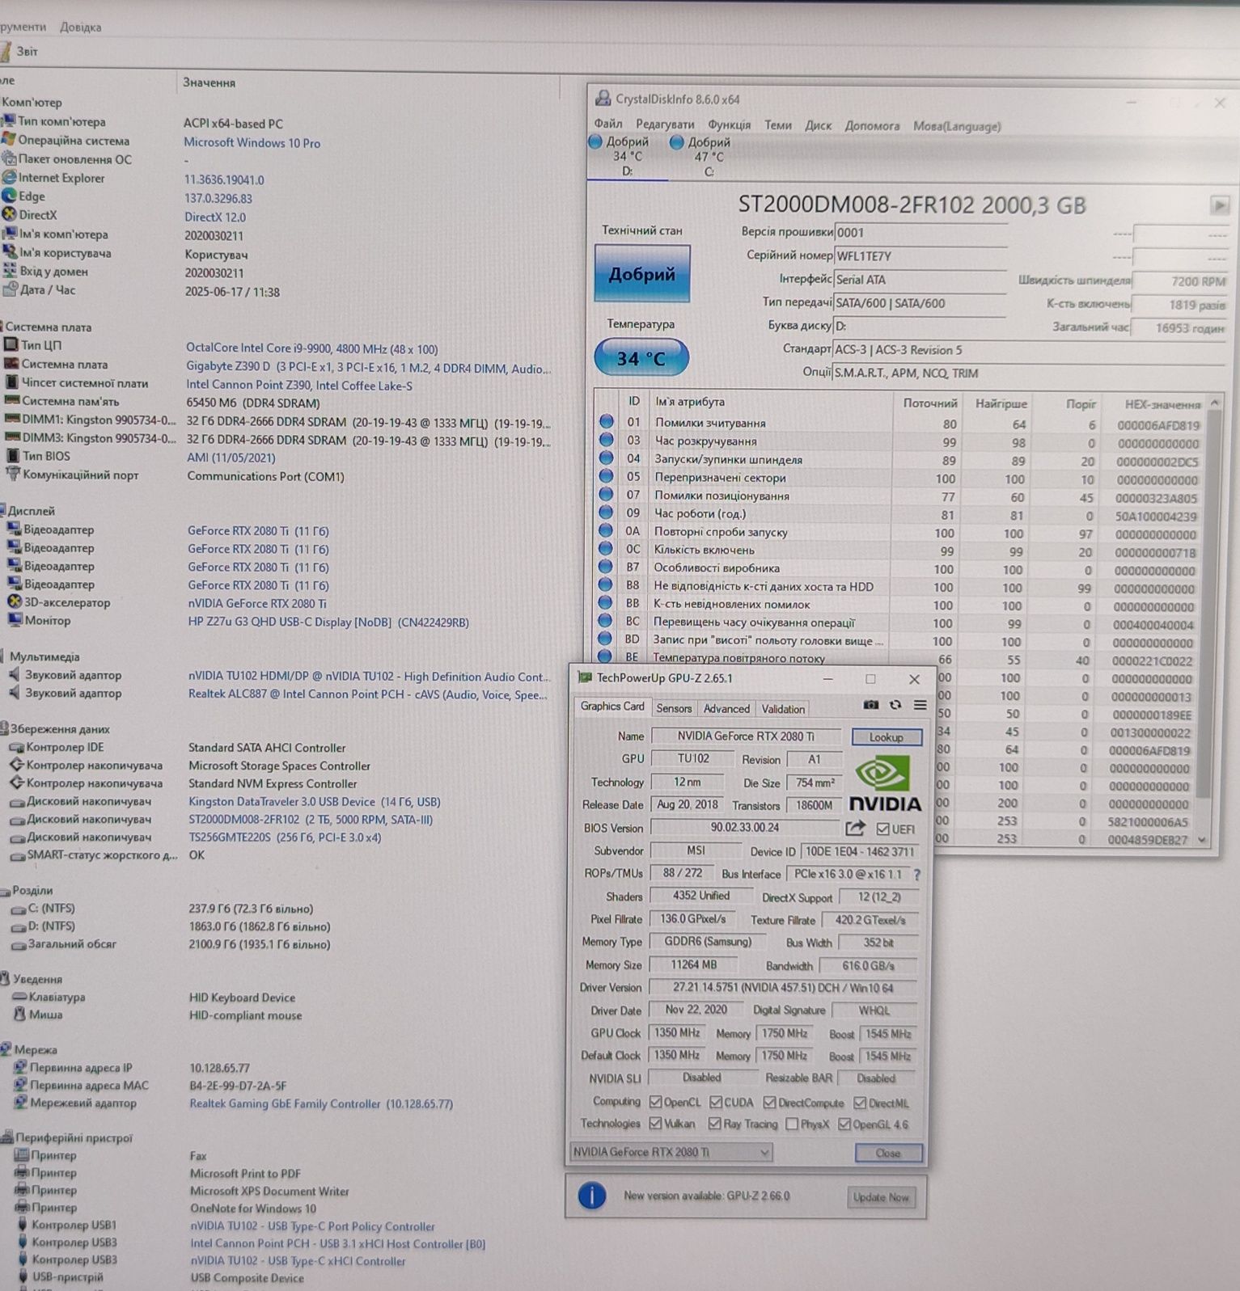
Task: Click question mark beside Bus Interface
Action: click(x=917, y=874)
